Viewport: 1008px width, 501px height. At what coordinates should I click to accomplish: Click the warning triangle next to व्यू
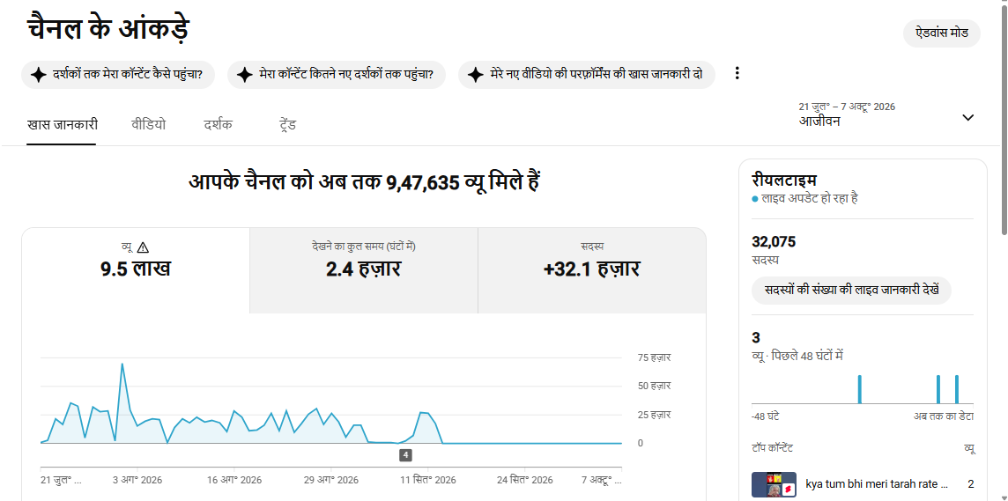(143, 247)
